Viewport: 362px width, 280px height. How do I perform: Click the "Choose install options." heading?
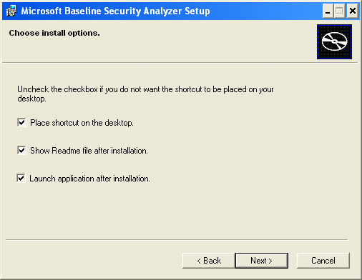pyautogui.click(x=54, y=33)
